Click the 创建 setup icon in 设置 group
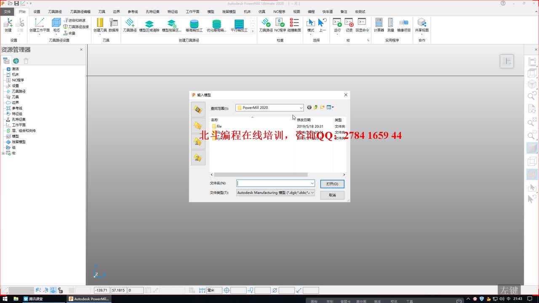Image resolution: width=539 pixels, height=303 pixels. click(x=8, y=25)
